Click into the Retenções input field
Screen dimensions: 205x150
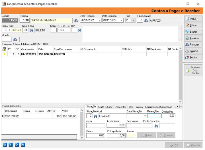pos(155,116)
